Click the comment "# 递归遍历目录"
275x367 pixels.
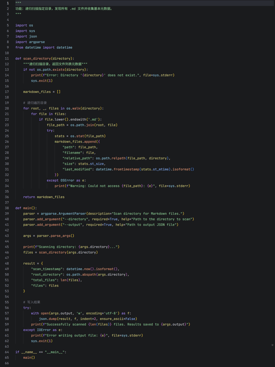pos(35,103)
